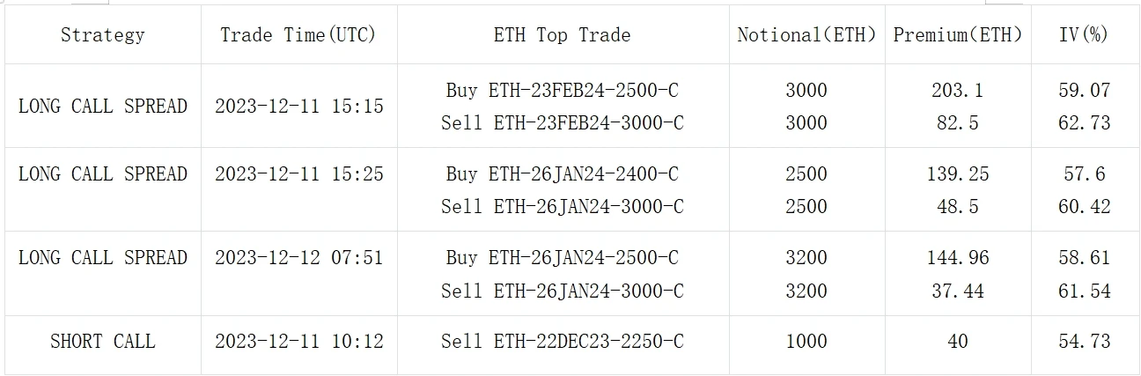Click trade time 2023-12-11 15:25
Image resolution: width=1141 pixels, height=376 pixels.
(x=298, y=173)
